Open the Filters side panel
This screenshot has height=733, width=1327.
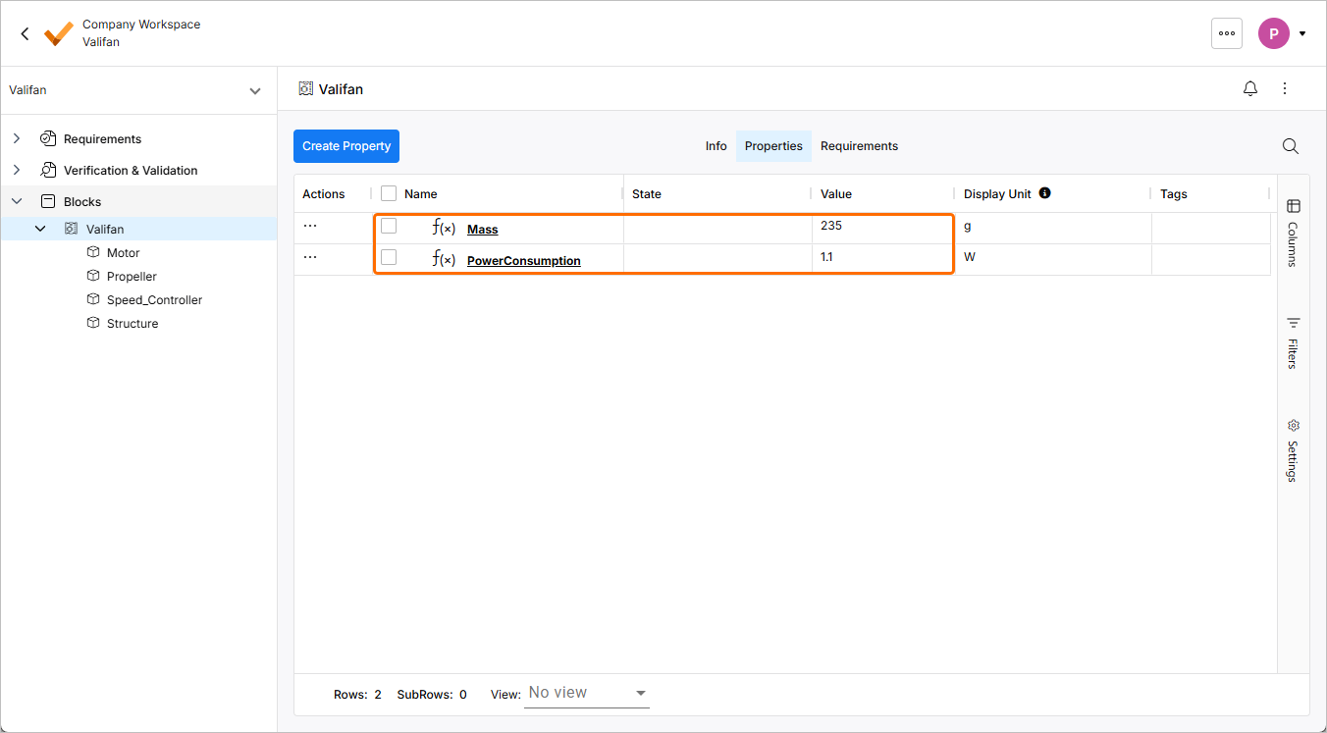coord(1293,342)
